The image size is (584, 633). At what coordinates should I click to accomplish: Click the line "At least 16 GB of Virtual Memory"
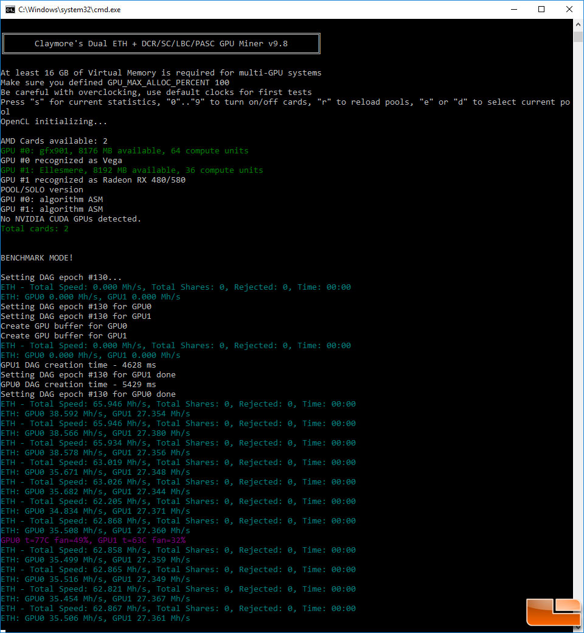(x=161, y=72)
